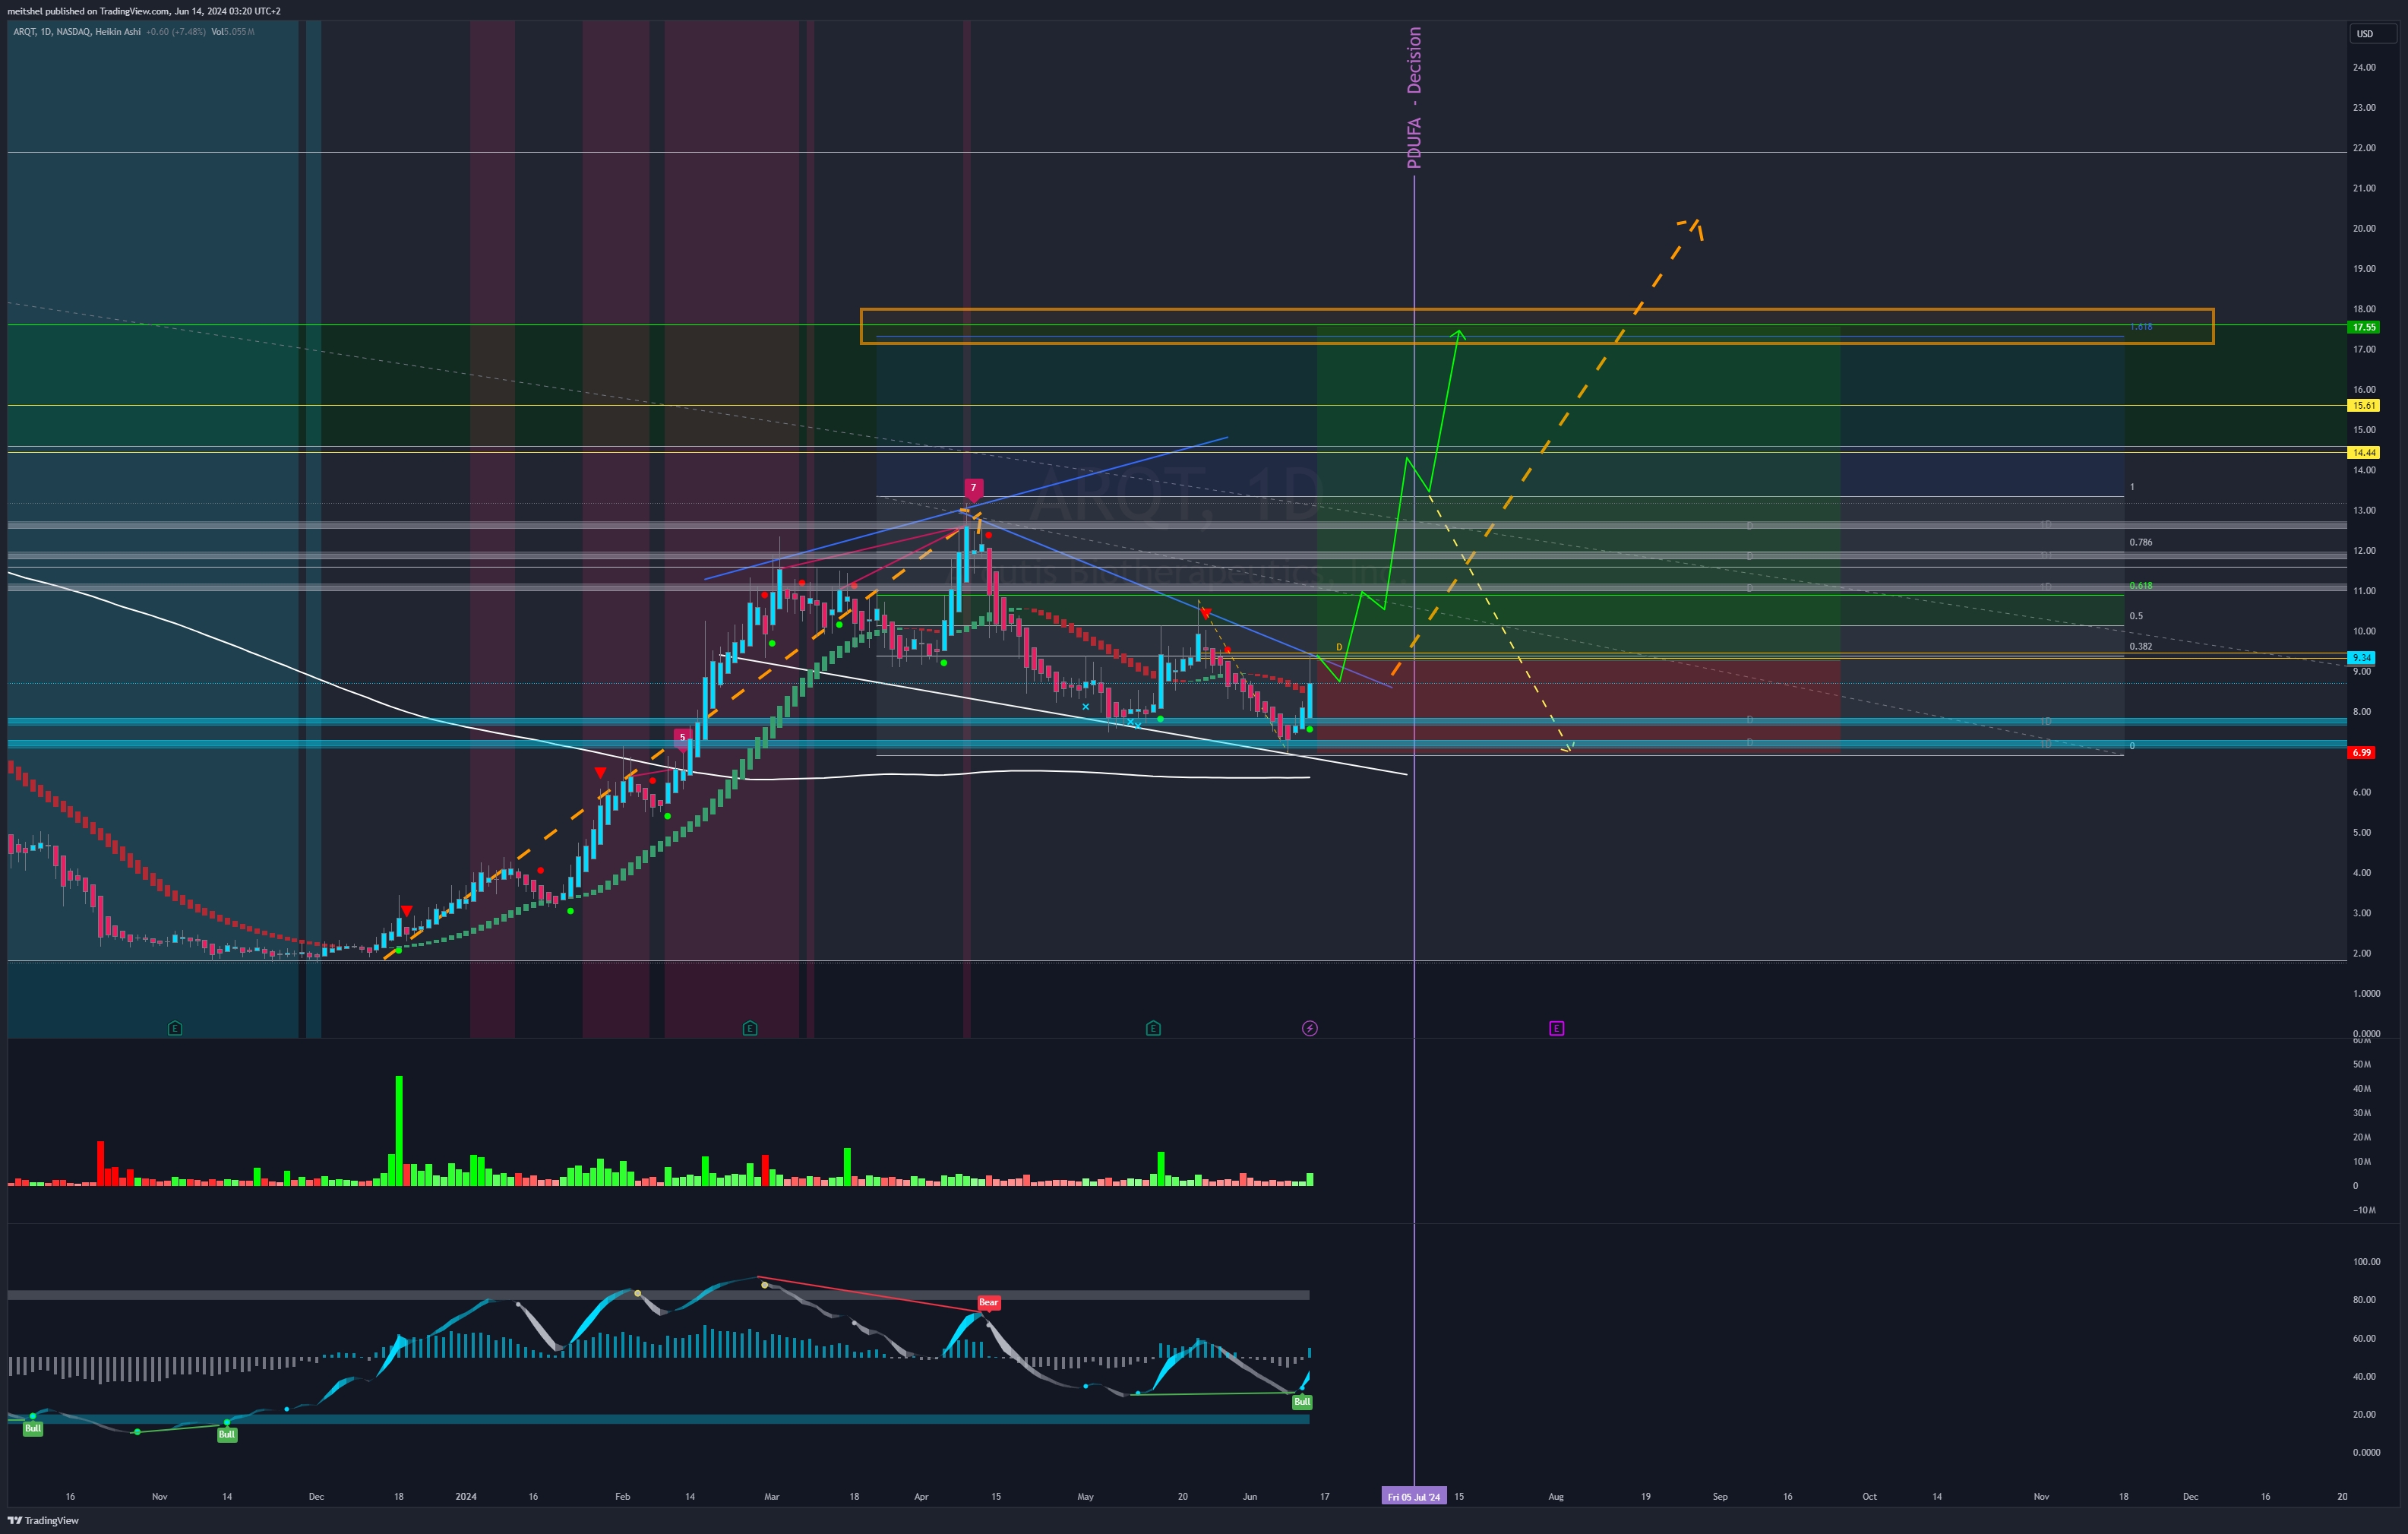Click the tall green volume spike bar

(399, 1131)
